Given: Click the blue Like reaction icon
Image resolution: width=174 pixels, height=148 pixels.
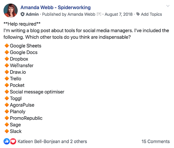Looking at the screenshot, I should (x=7, y=141).
